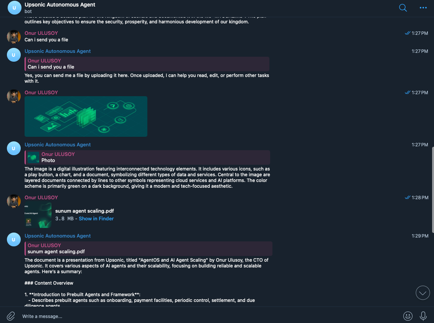Open the emoji picker smiley icon
This screenshot has height=323, width=434.
click(x=408, y=316)
